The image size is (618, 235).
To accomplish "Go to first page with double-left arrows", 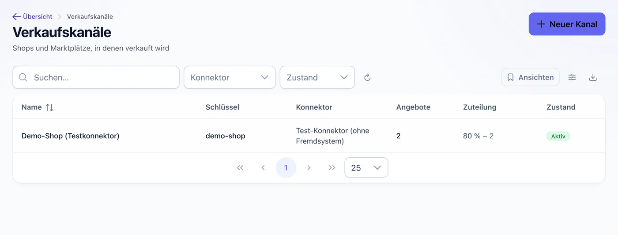I will coord(240,168).
